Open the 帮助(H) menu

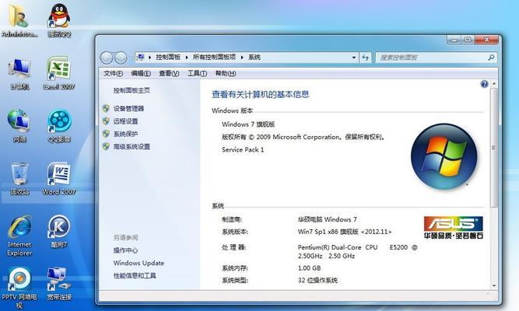coord(226,73)
